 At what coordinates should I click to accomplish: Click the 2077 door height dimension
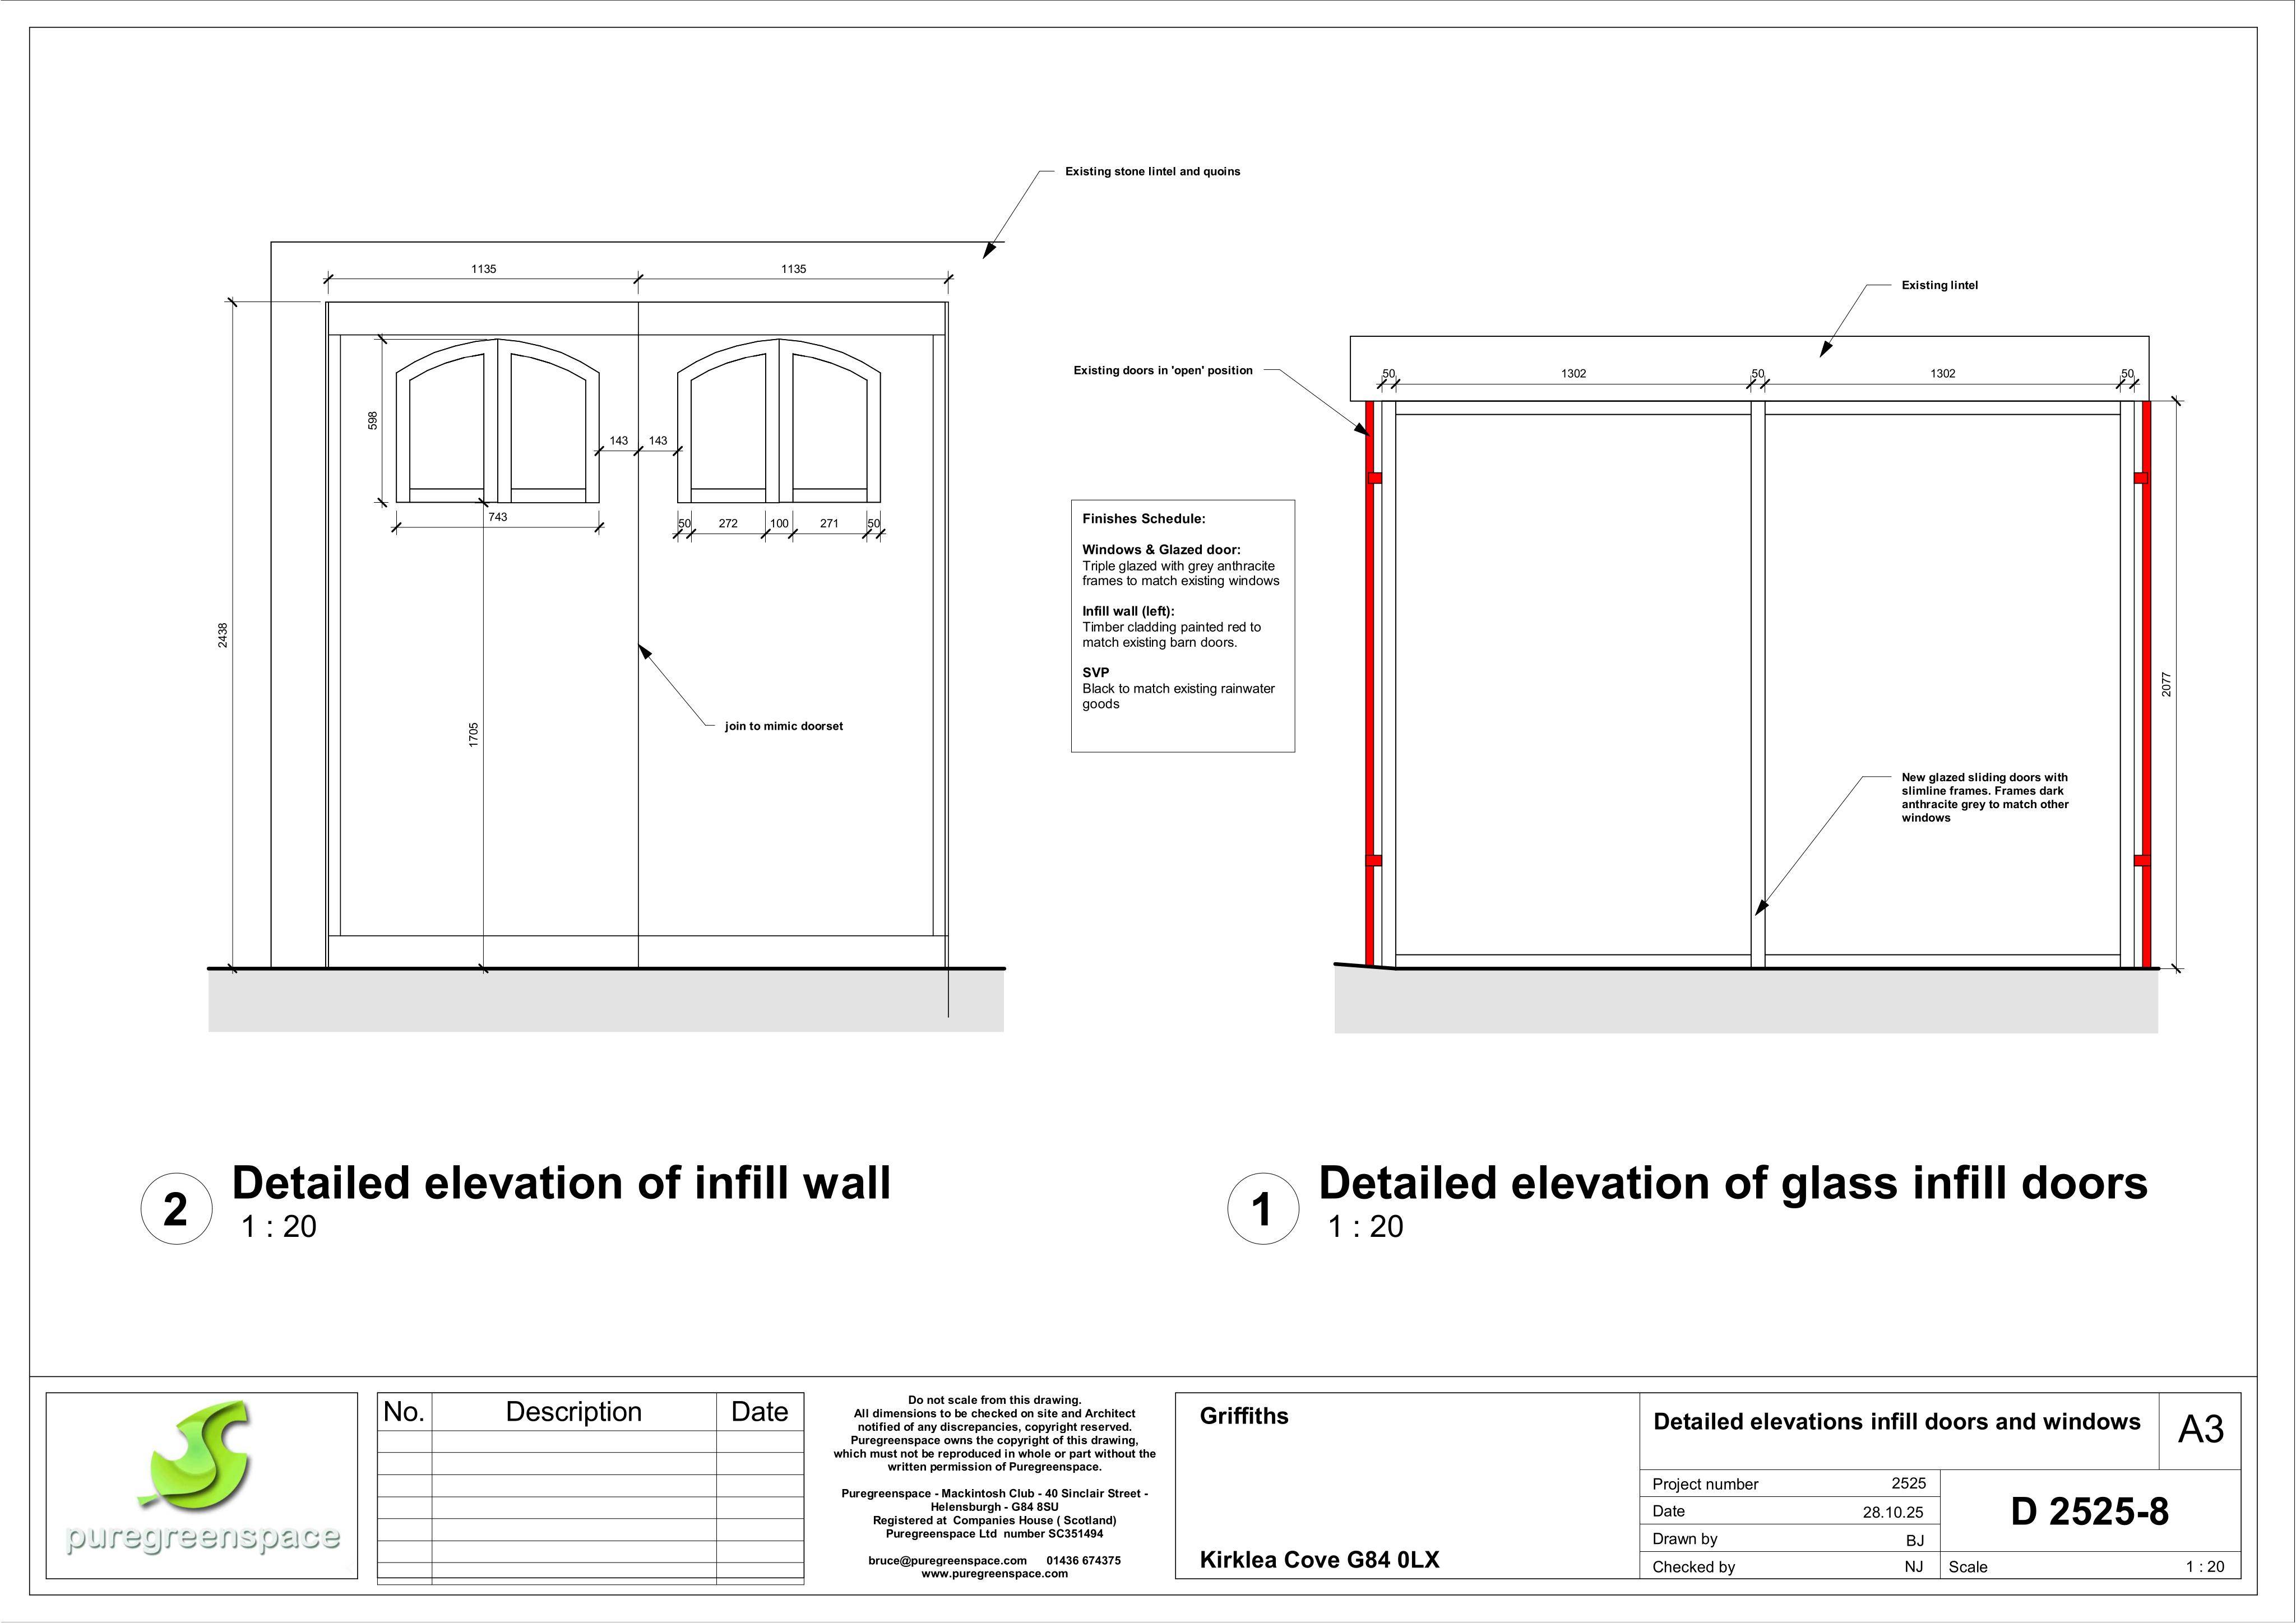pos(2167,685)
